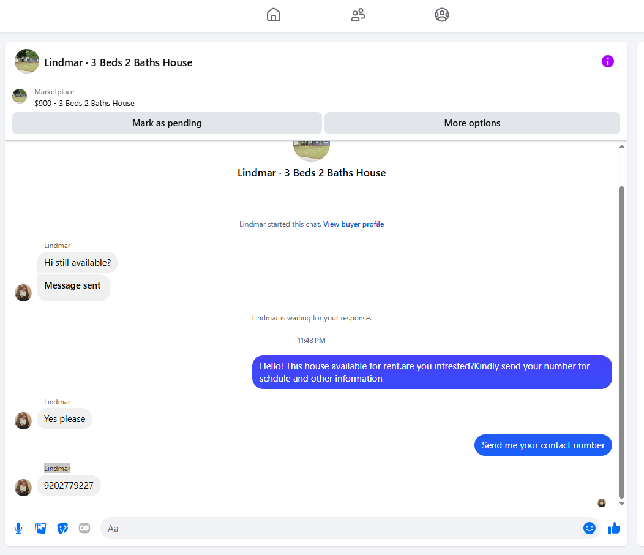Image resolution: width=644 pixels, height=555 pixels.
Task: Open the Home icon in top navigation
Action: coord(274,15)
